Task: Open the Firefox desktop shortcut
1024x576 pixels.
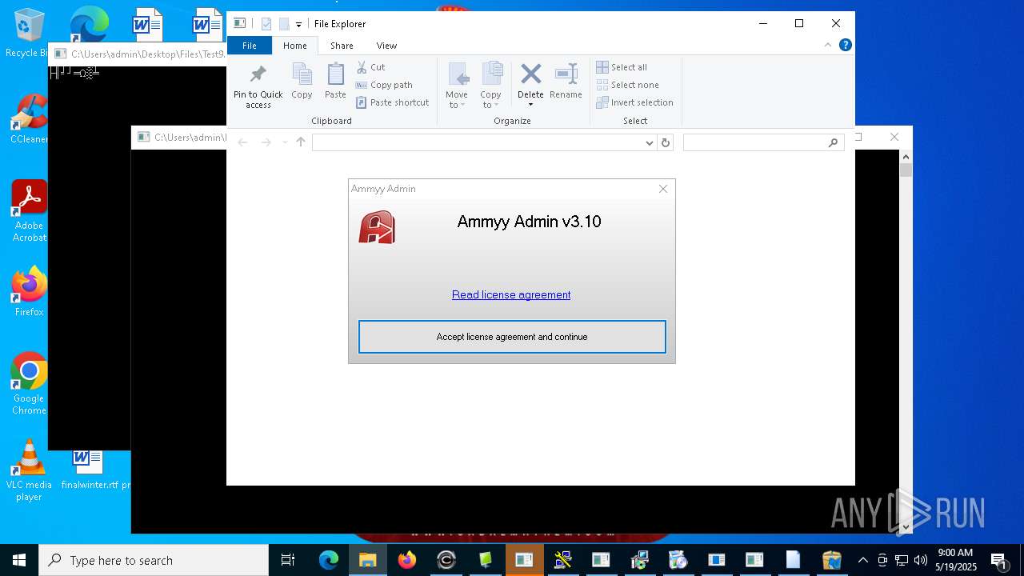Action: 29,291
